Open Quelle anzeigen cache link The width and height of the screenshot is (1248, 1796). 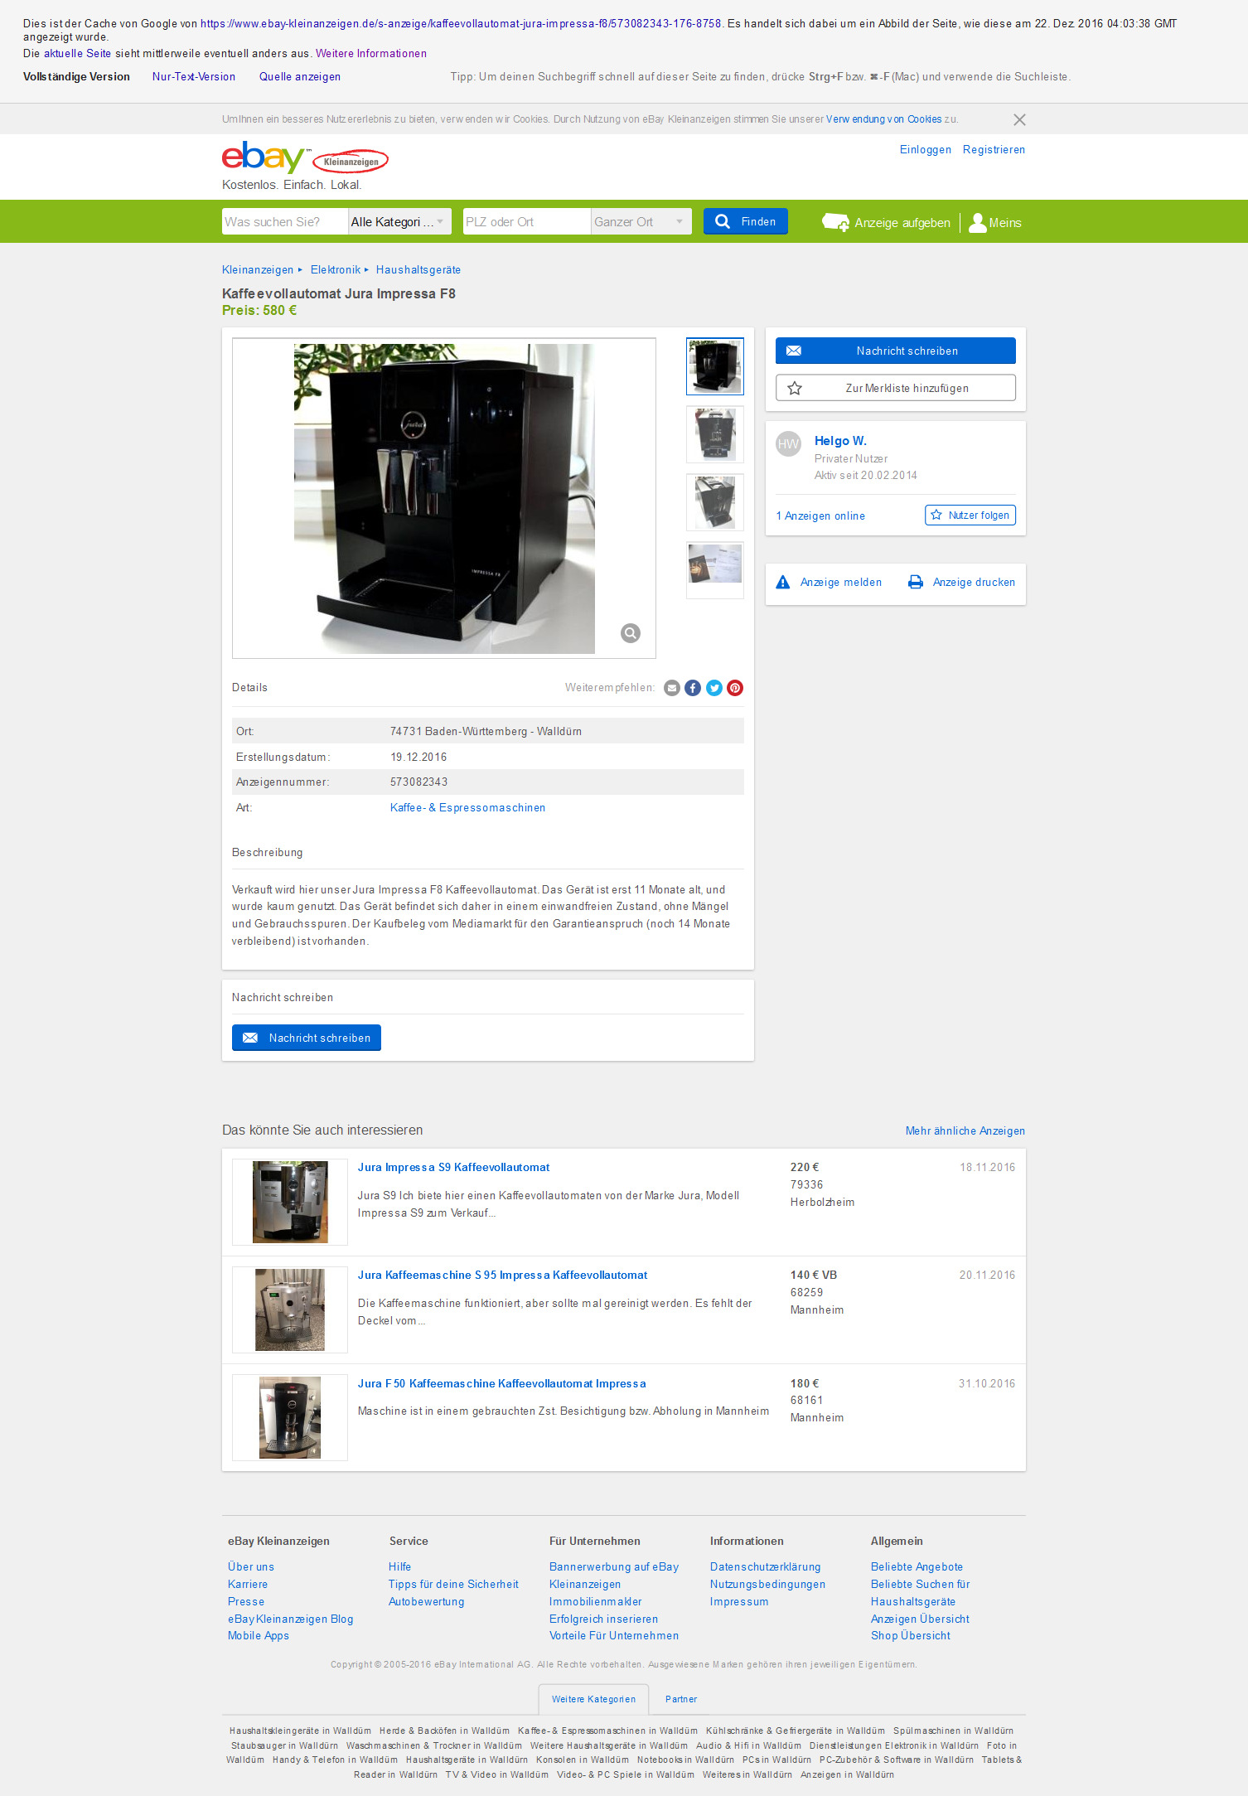click(x=300, y=76)
